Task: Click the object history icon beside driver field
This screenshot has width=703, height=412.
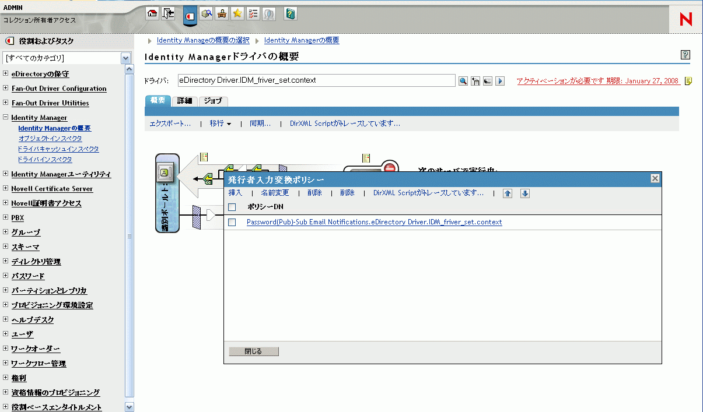Action: point(475,81)
